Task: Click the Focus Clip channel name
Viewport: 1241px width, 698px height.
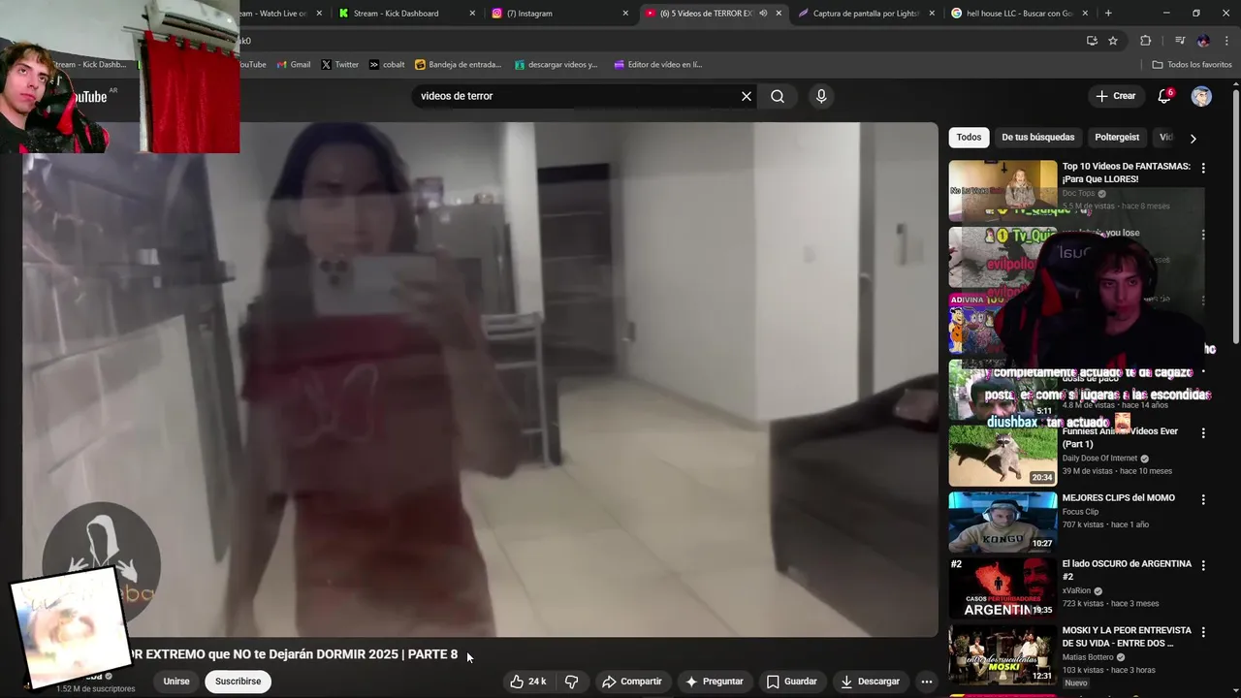Action: (x=1080, y=512)
